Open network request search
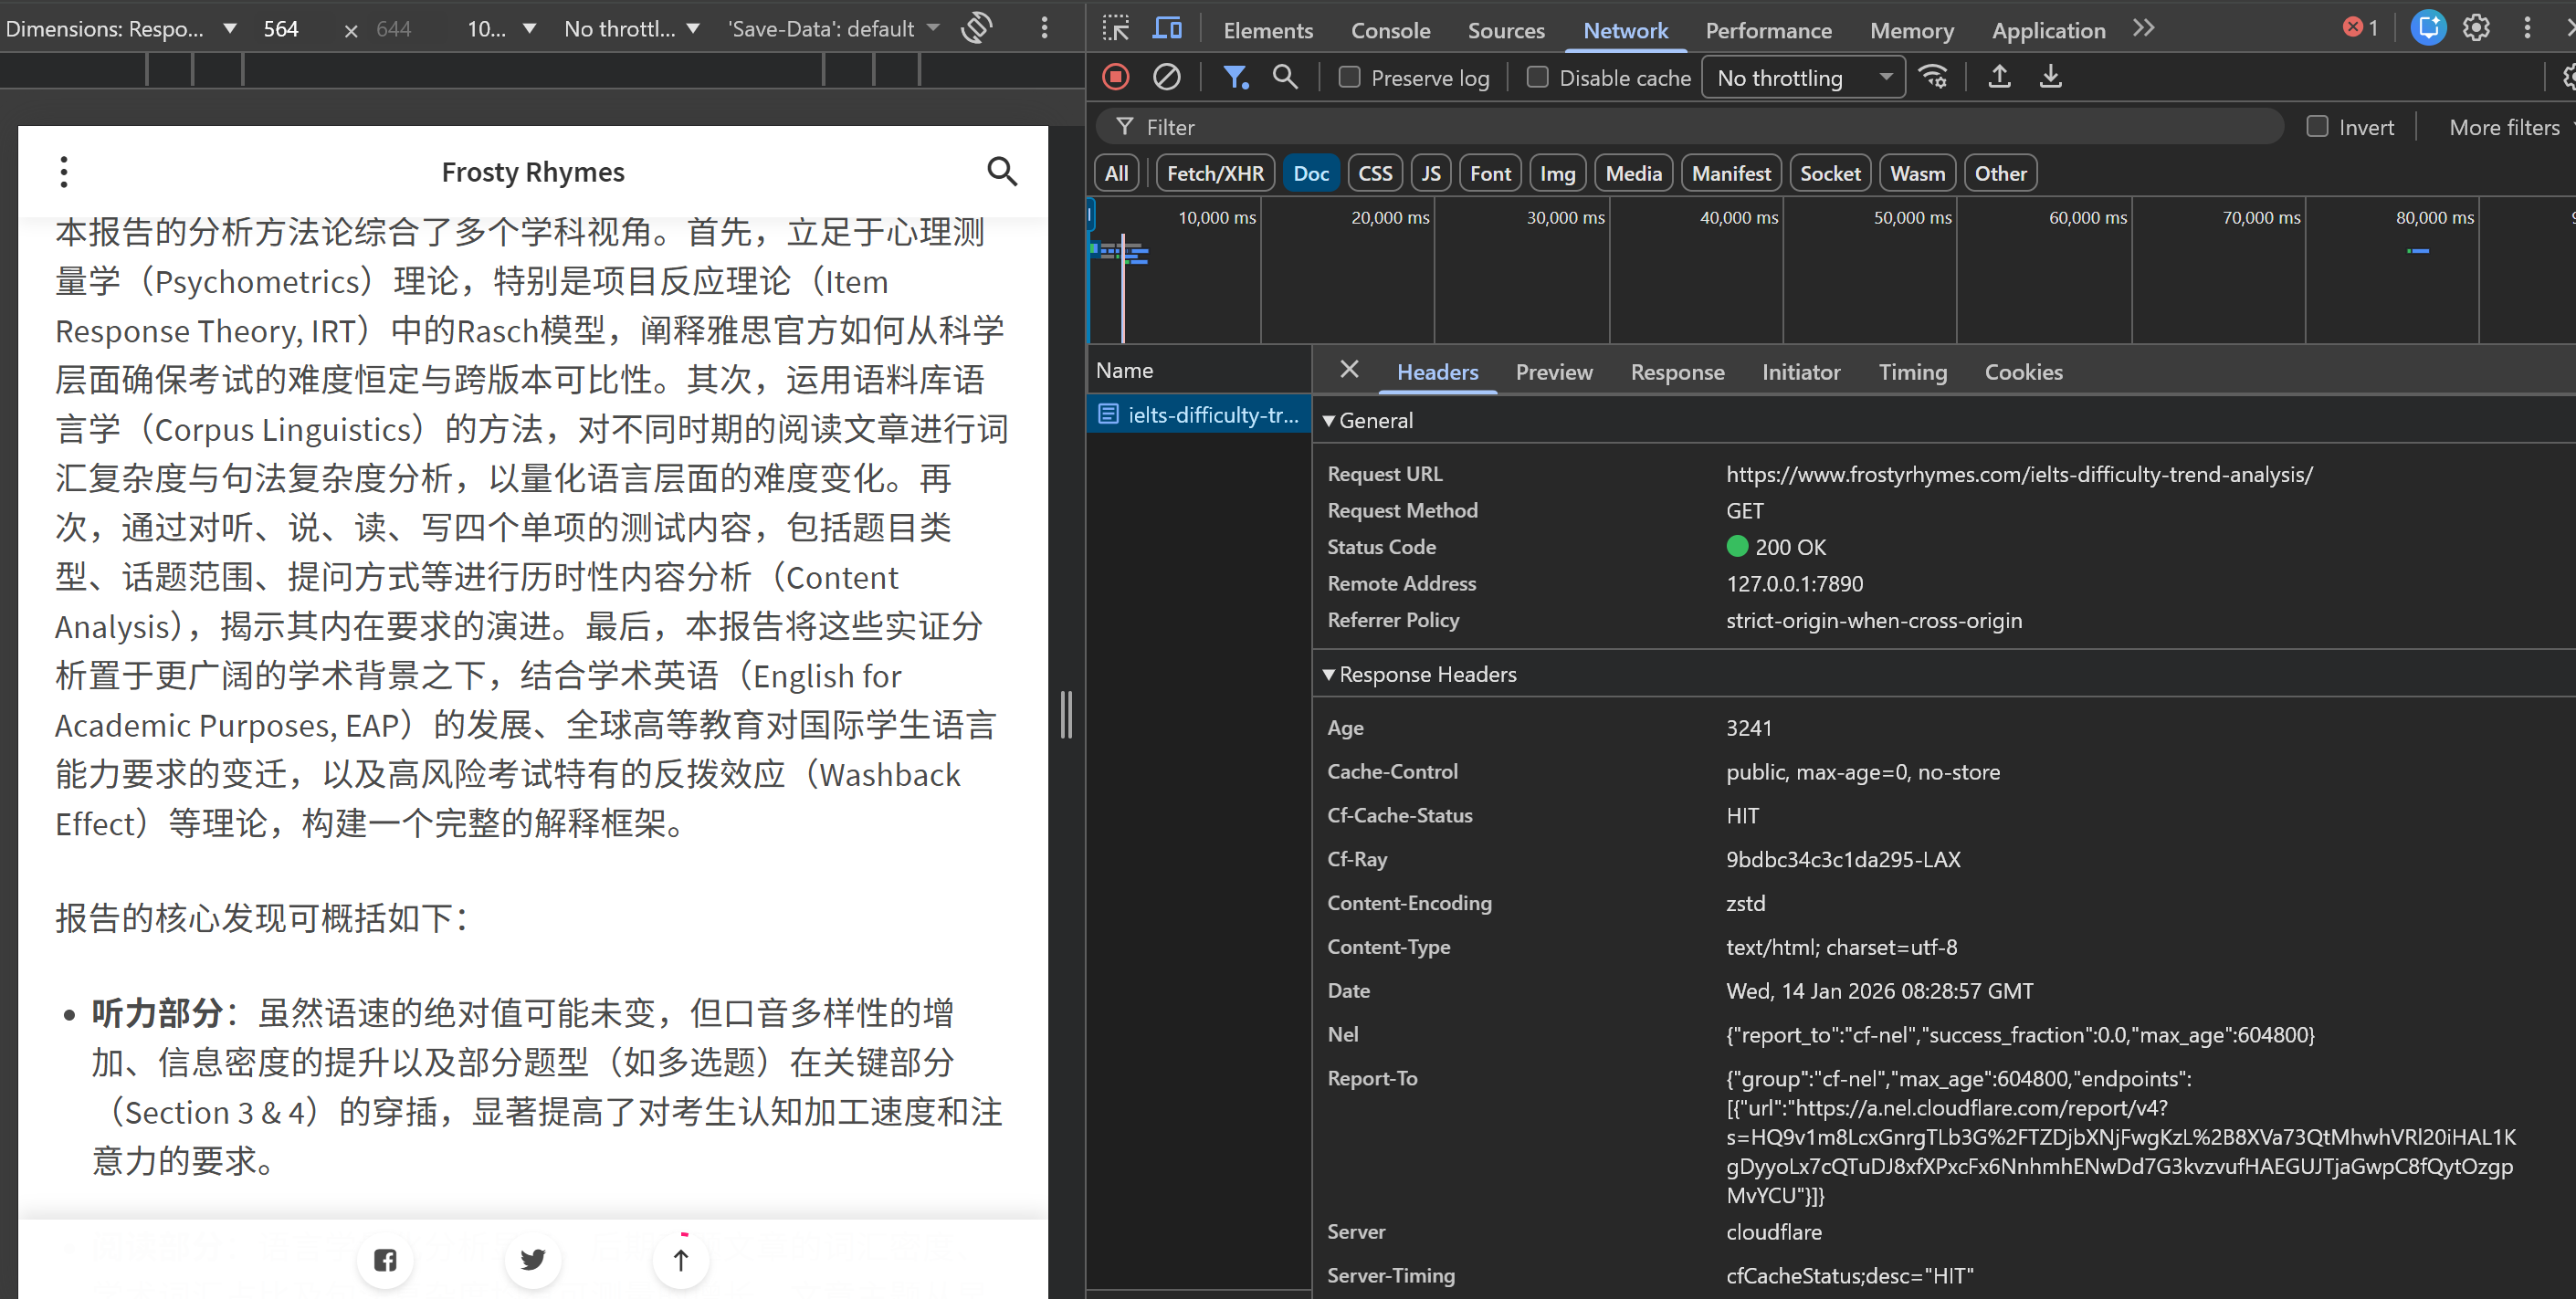The height and width of the screenshot is (1299, 2576). click(1285, 77)
